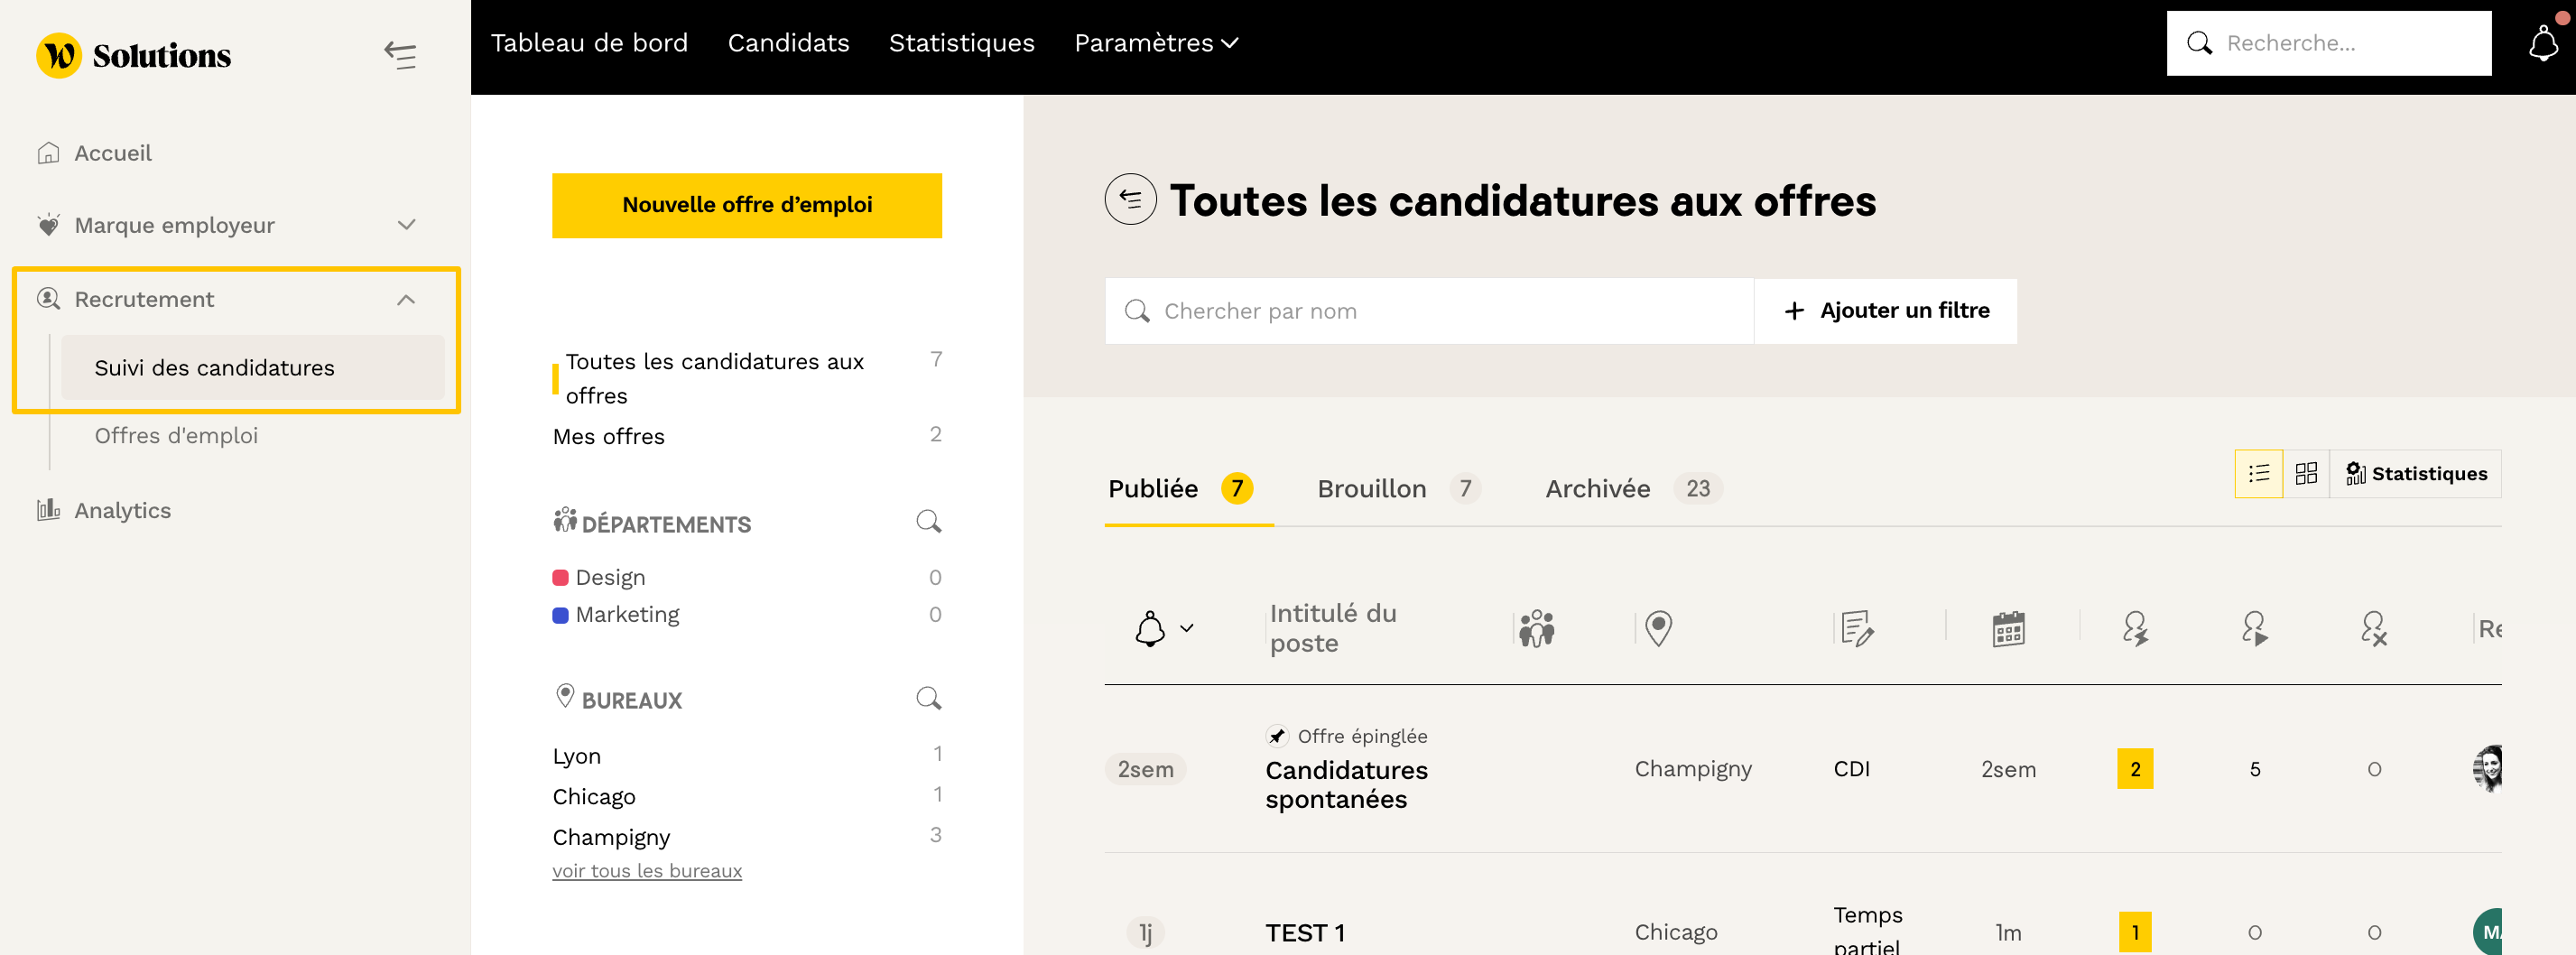
Task: Select the red Design department swatch
Action: coord(561,578)
